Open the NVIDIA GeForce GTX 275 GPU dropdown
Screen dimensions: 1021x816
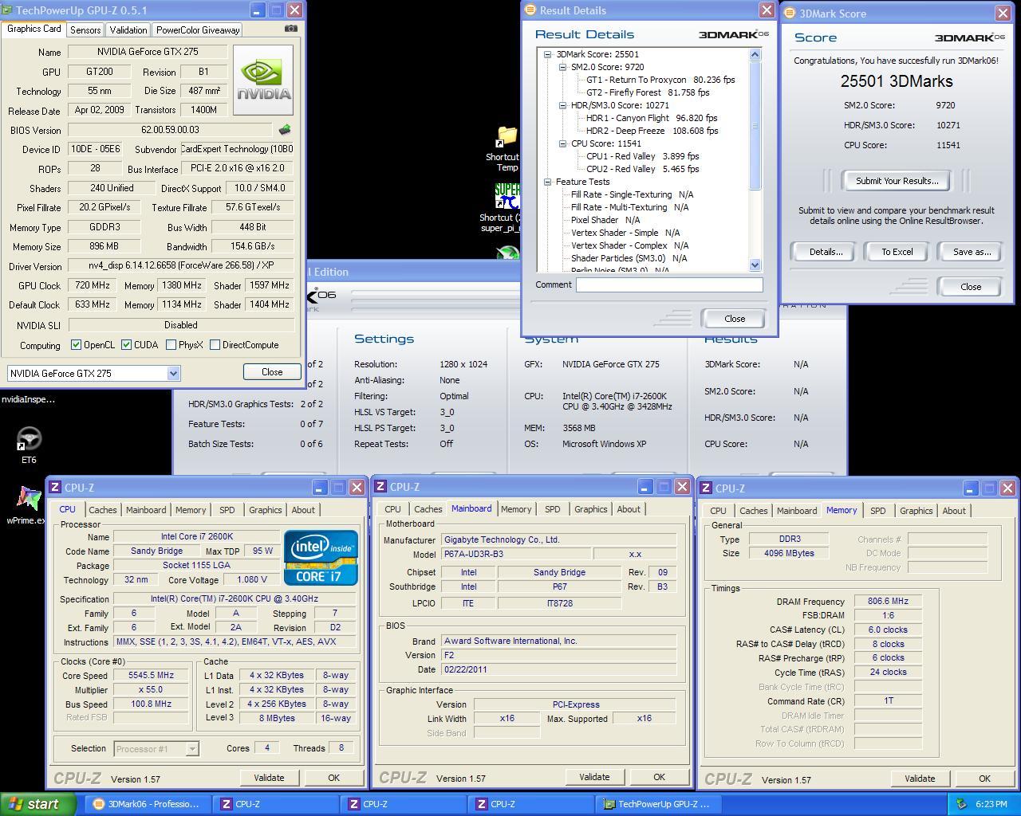click(x=173, y=373)
